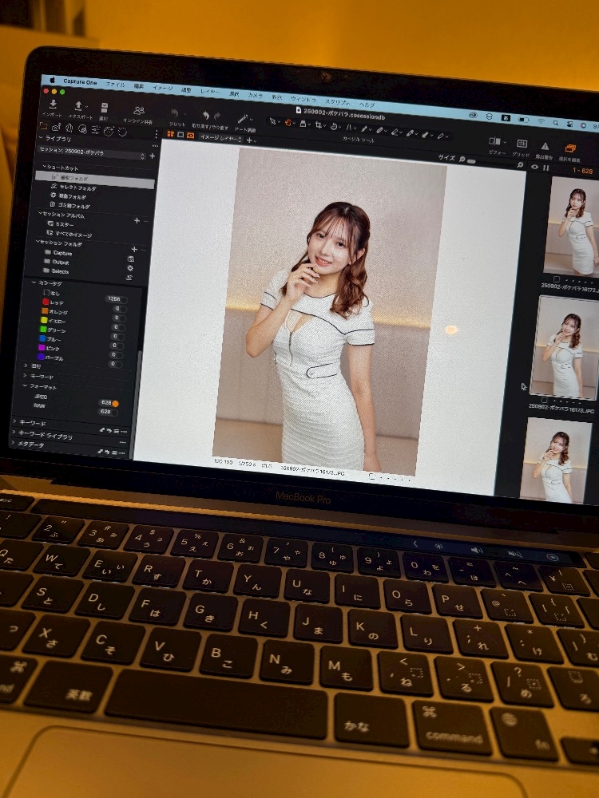Select the Crop cursor tool
Image resolution: width=599 pixels, height=798 pixels.
(316, 125)
